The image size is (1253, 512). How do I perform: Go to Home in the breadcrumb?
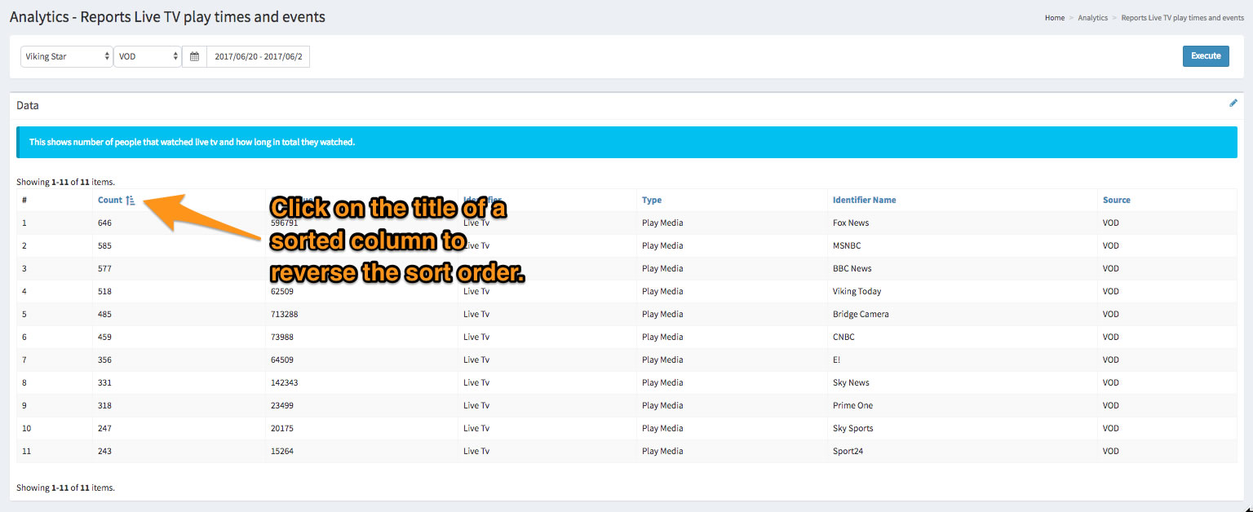(x=1054, y=18)
